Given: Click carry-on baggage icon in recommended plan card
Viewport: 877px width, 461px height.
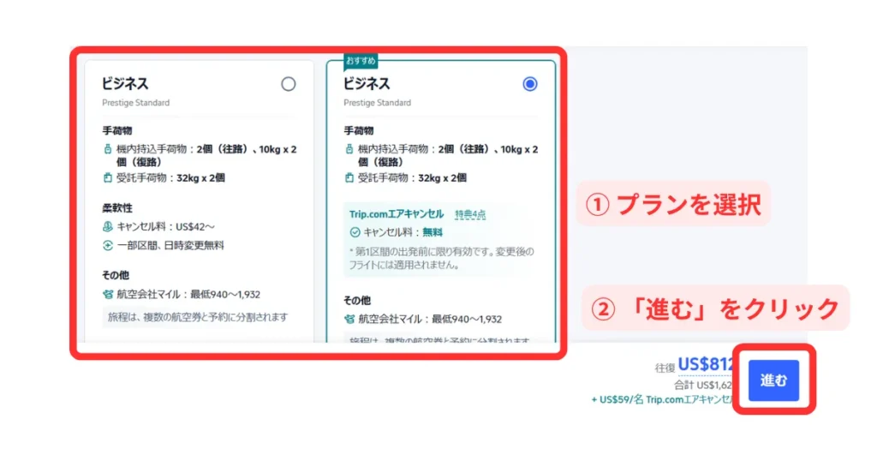Looking at the screenshot, I should click(349, 149).
